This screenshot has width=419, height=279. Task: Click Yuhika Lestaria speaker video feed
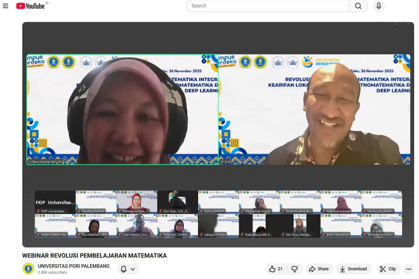pos(122,109)
